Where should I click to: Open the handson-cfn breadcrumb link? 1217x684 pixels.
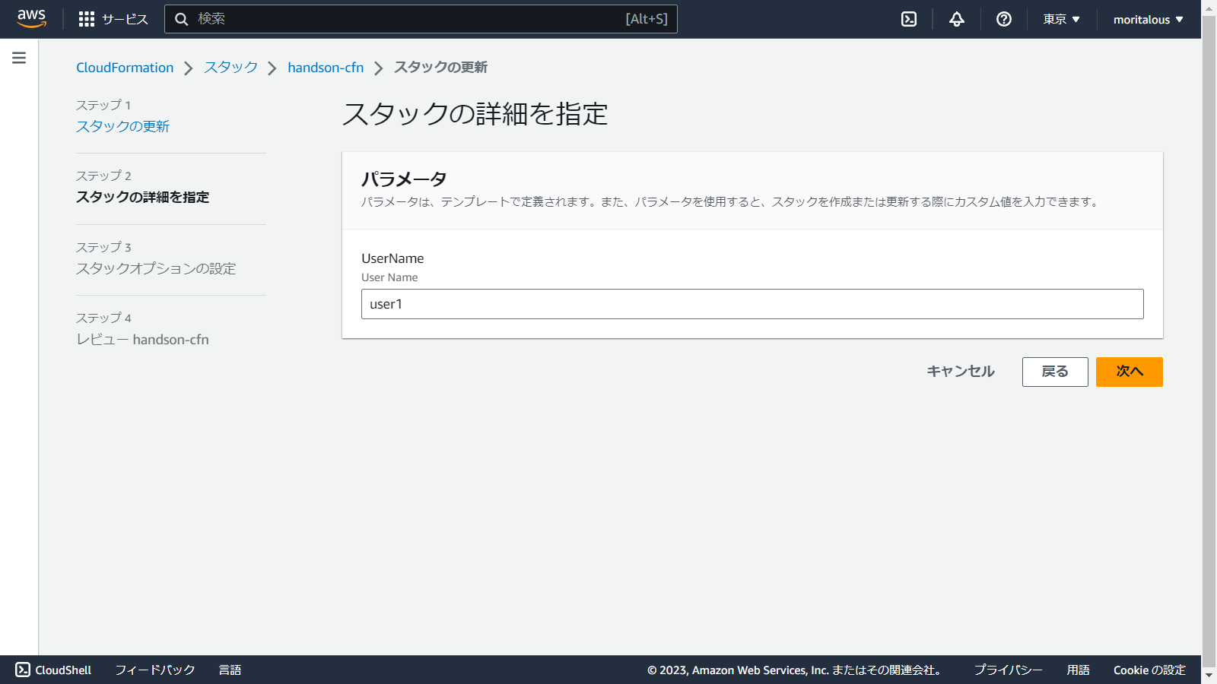pyautogui.click(x=326, y=68)
